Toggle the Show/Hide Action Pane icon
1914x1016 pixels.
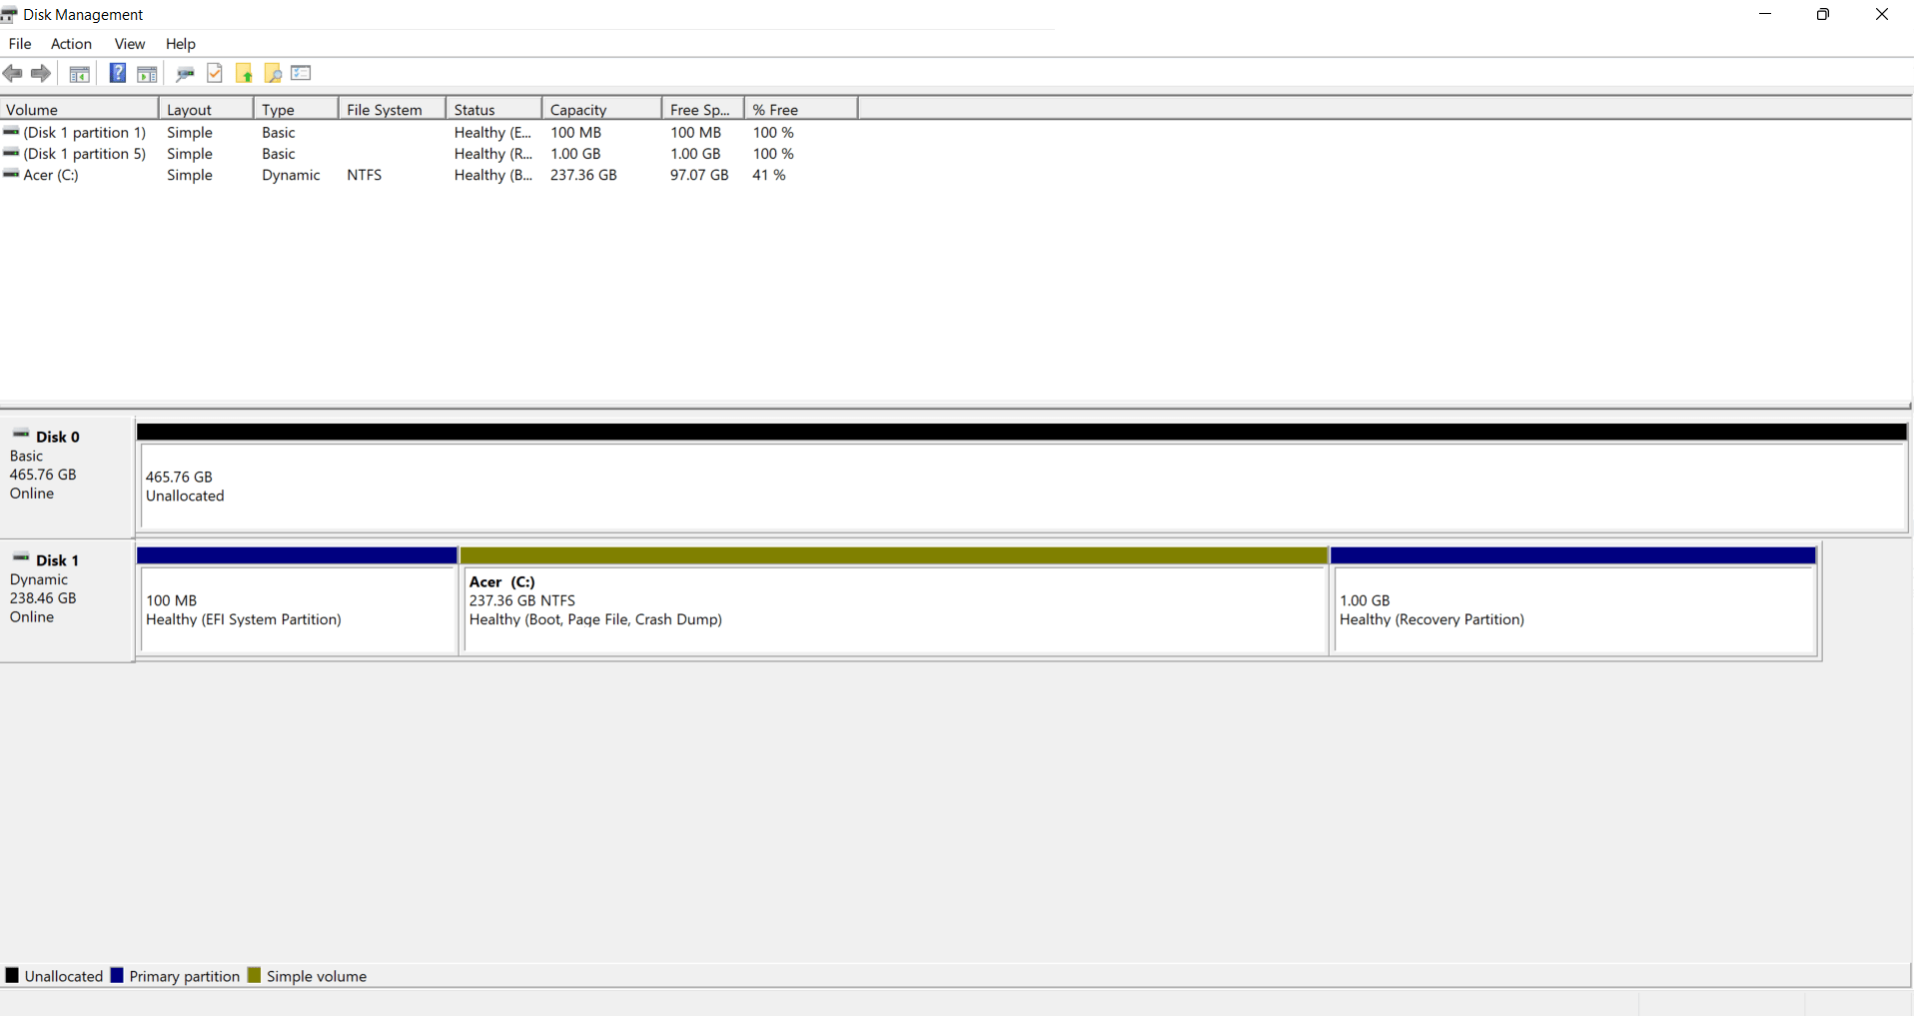click(147, 73)
